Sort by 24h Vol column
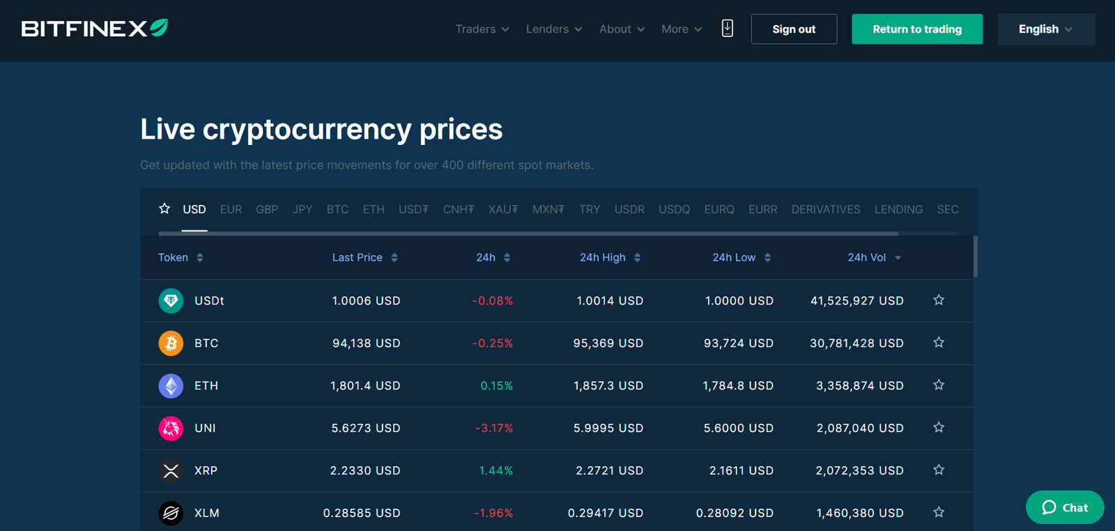Screen dimensions: 1115x531 (875, 257)
